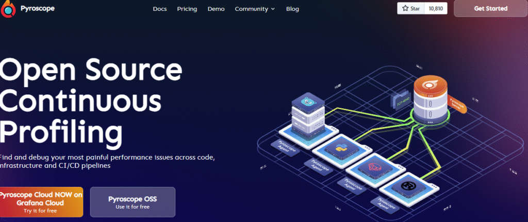Click the chevron next to Community
Screen dimensions: 528x222
[273, 9]
